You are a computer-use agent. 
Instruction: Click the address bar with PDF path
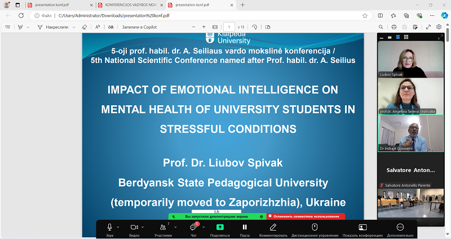[201, 16]
